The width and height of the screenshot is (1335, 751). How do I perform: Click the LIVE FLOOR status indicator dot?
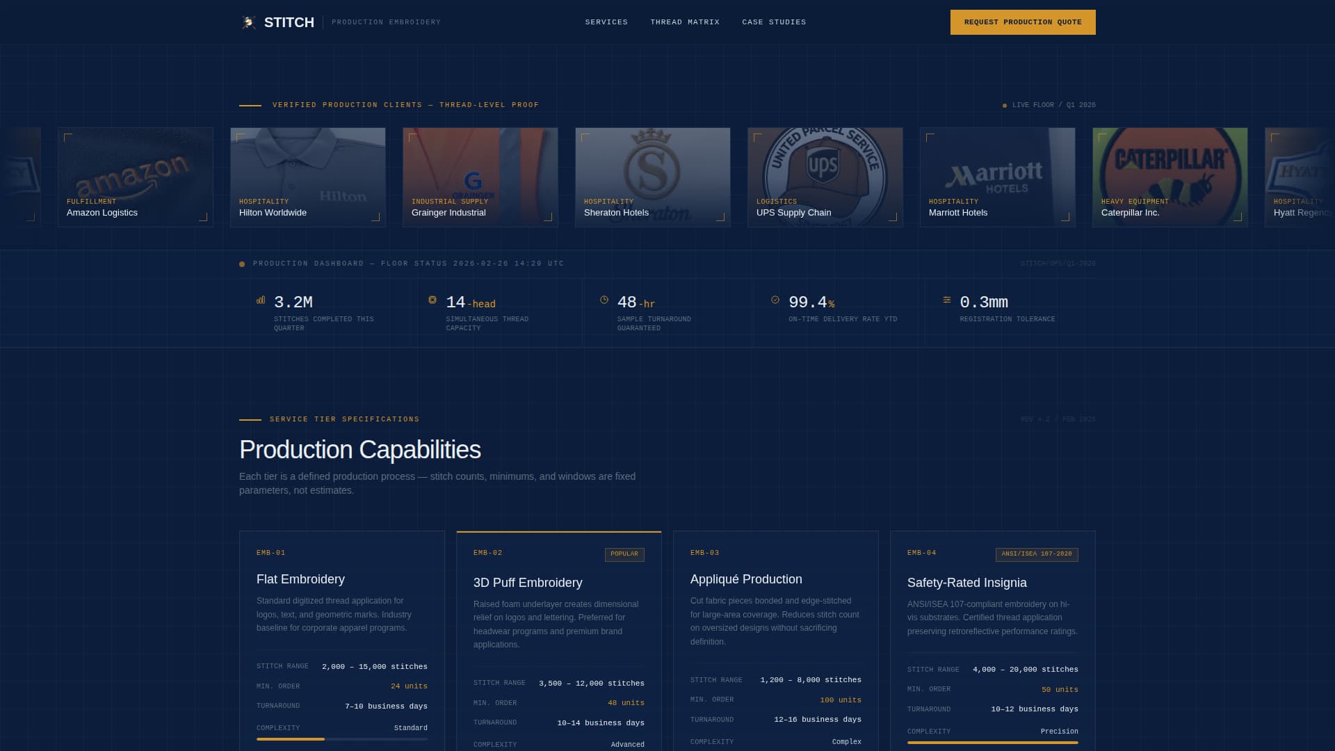coord(1004,105)
